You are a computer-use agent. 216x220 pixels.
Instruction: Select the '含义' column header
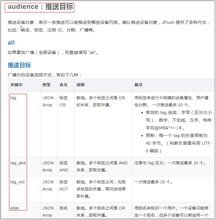point(64,85)
